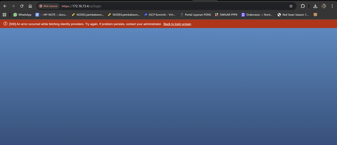
Task: Go to the browser home page
Action: (x=30, y=6)
